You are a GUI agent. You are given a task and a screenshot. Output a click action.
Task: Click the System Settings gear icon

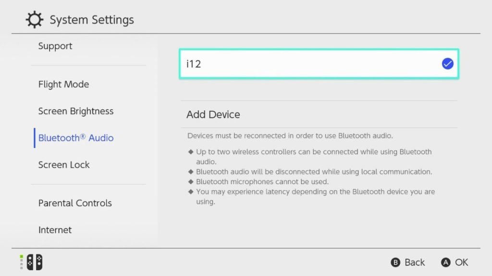pyautogui.click(x=33, y=20)
